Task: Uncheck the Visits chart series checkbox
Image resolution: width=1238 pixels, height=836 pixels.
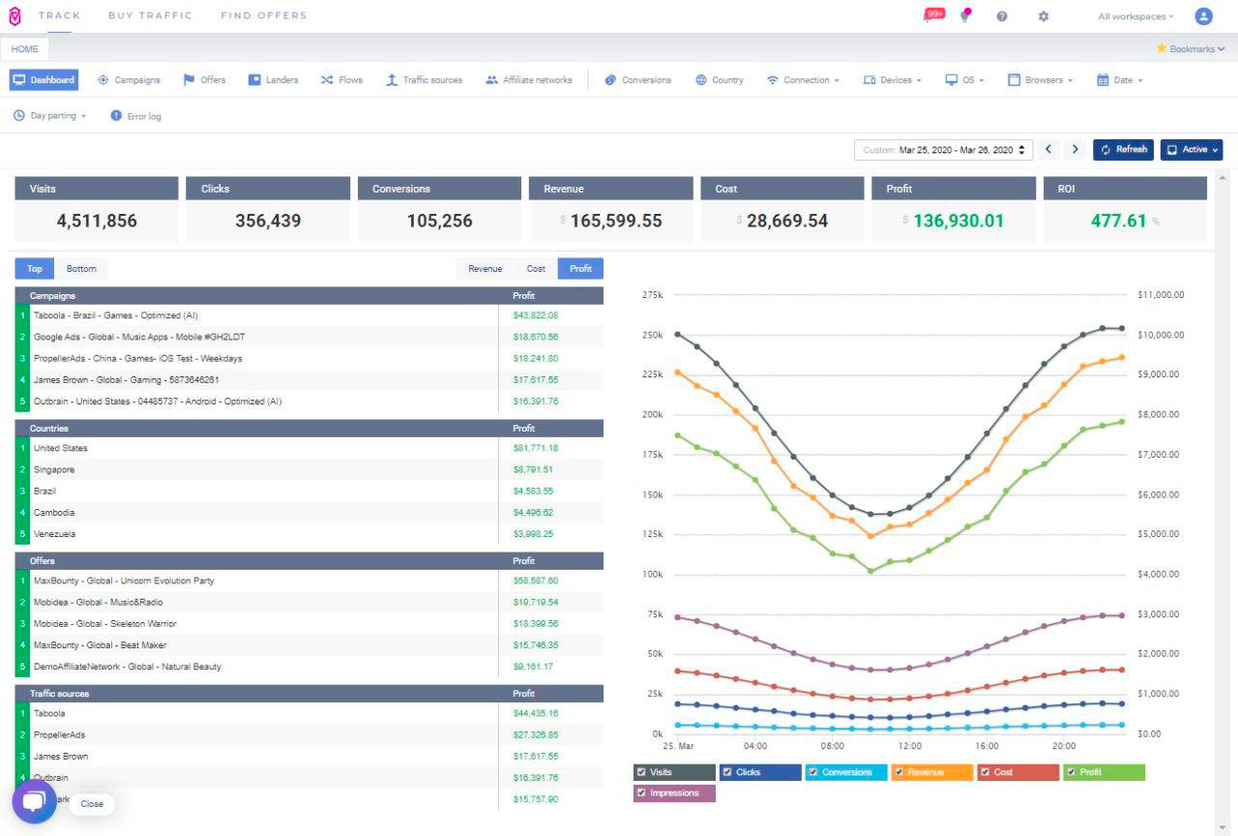Action: click(641, 772)
